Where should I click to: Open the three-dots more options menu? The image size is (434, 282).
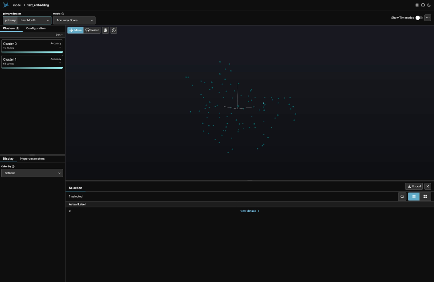pos(428,18)
